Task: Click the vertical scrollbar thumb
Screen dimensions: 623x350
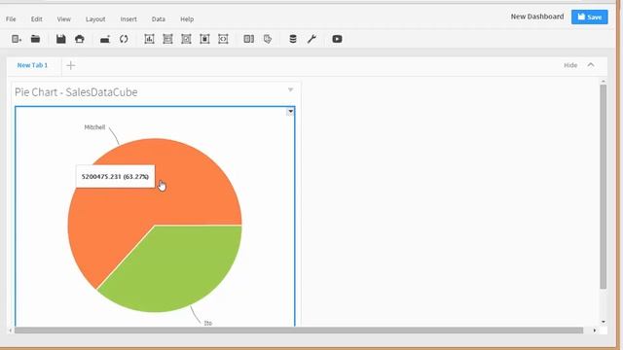Action: [604, 187]
